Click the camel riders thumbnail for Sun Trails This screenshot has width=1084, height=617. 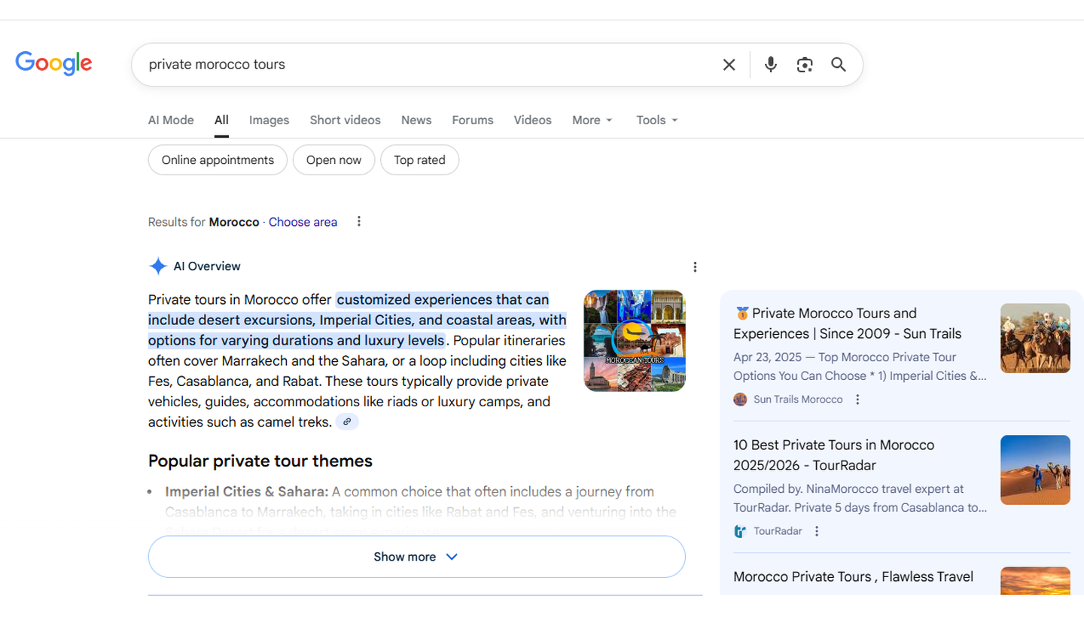(1035, 339)
